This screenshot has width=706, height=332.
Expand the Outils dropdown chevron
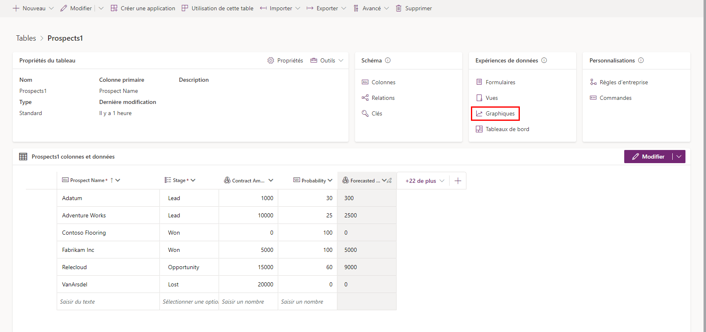(x=341, y=60)
